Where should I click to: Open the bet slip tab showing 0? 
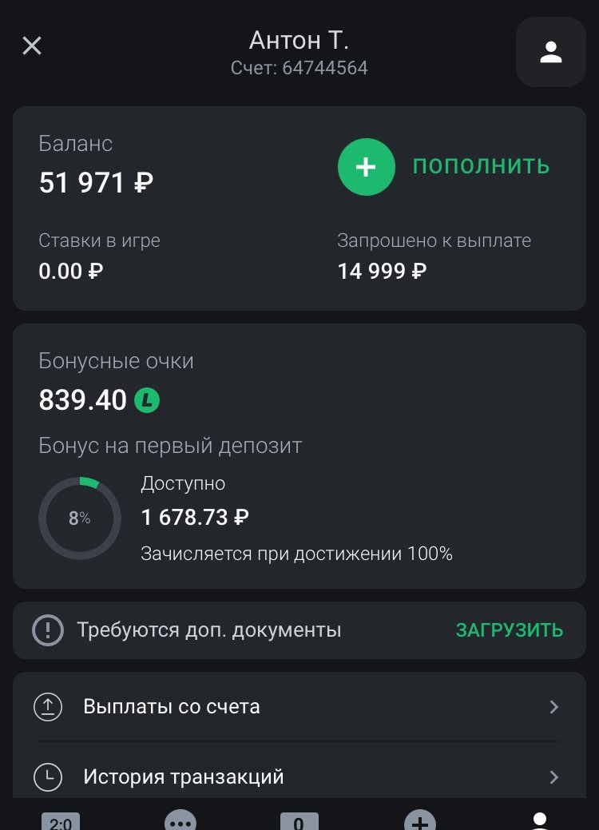tap(299, 820)
